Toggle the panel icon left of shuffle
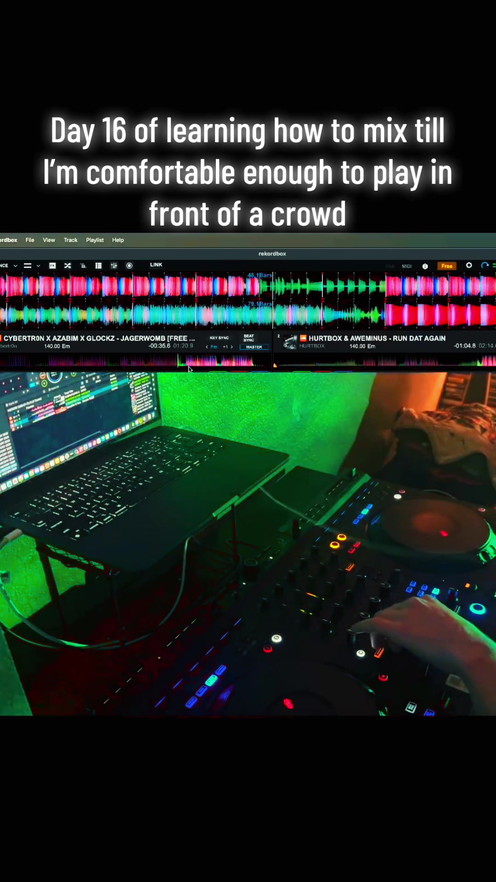The height and width of the screenshot is (882, 496). point(52,266)
